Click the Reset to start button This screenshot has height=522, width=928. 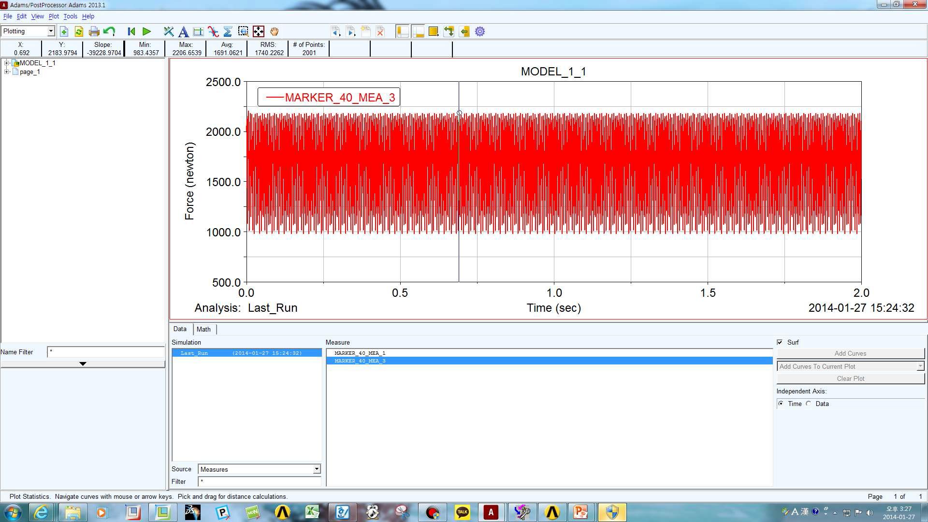pyautogui.click(x=130, y=31)
